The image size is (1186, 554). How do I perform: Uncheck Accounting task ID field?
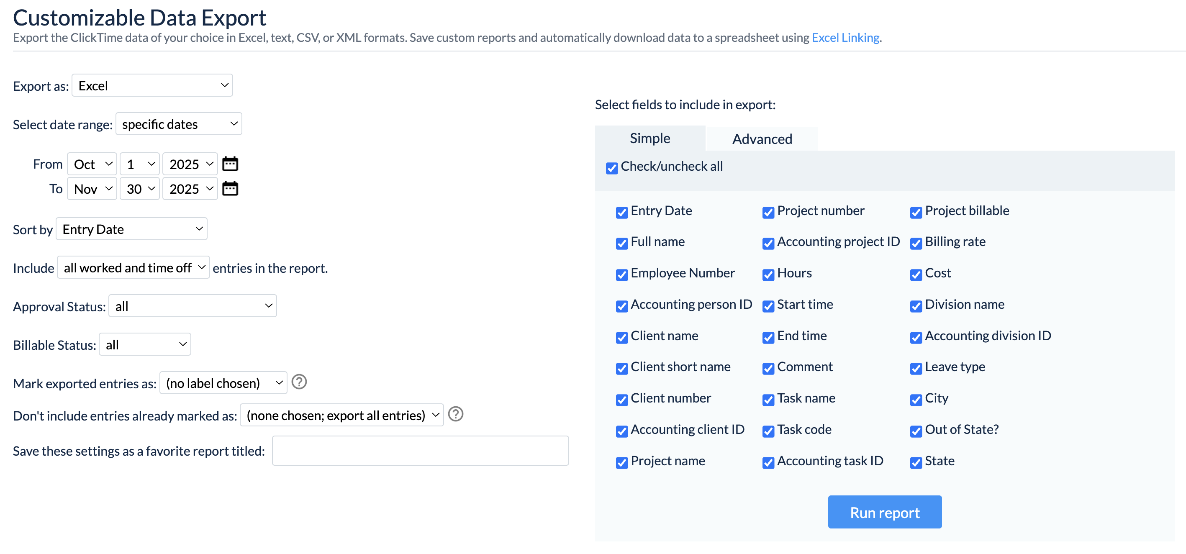pos(768,463)
